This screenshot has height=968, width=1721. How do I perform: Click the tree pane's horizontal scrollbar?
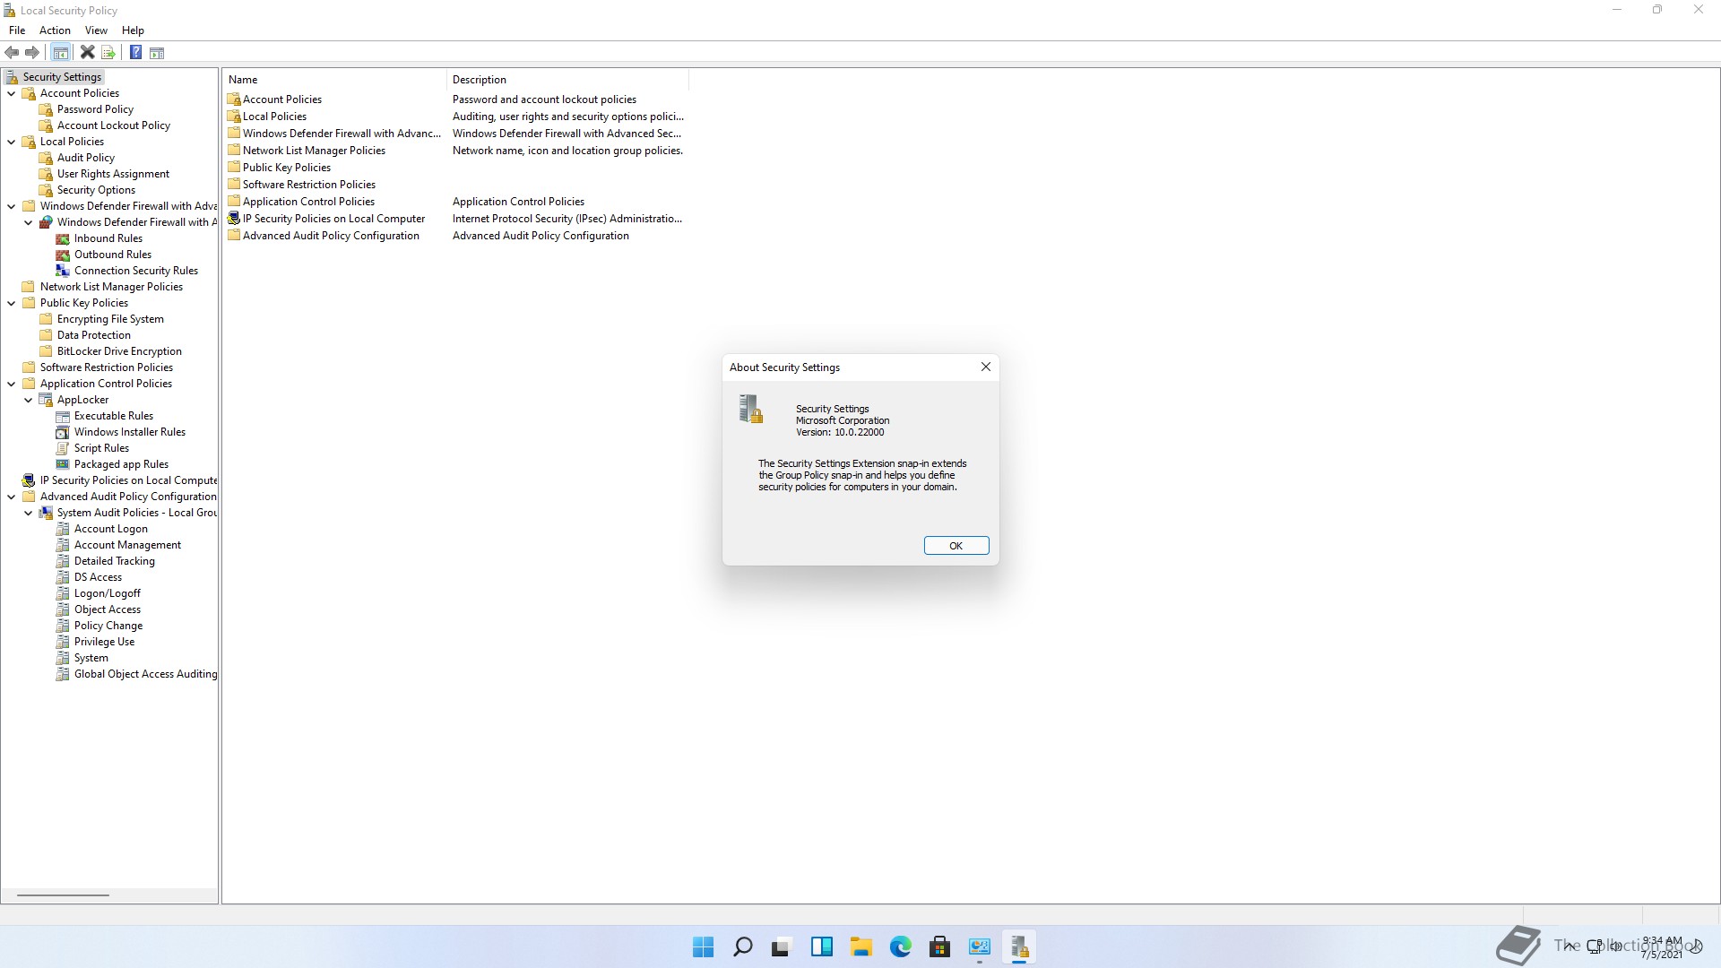pyautogui.click(x=63, y=895)
